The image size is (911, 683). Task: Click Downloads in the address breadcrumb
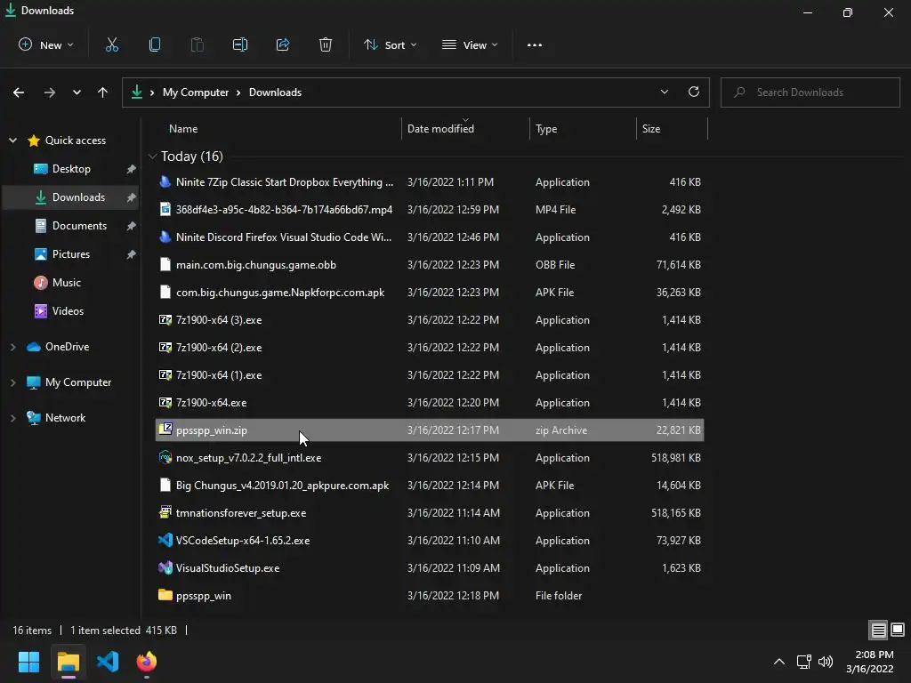pyautogui.click(x=276, y=92)
